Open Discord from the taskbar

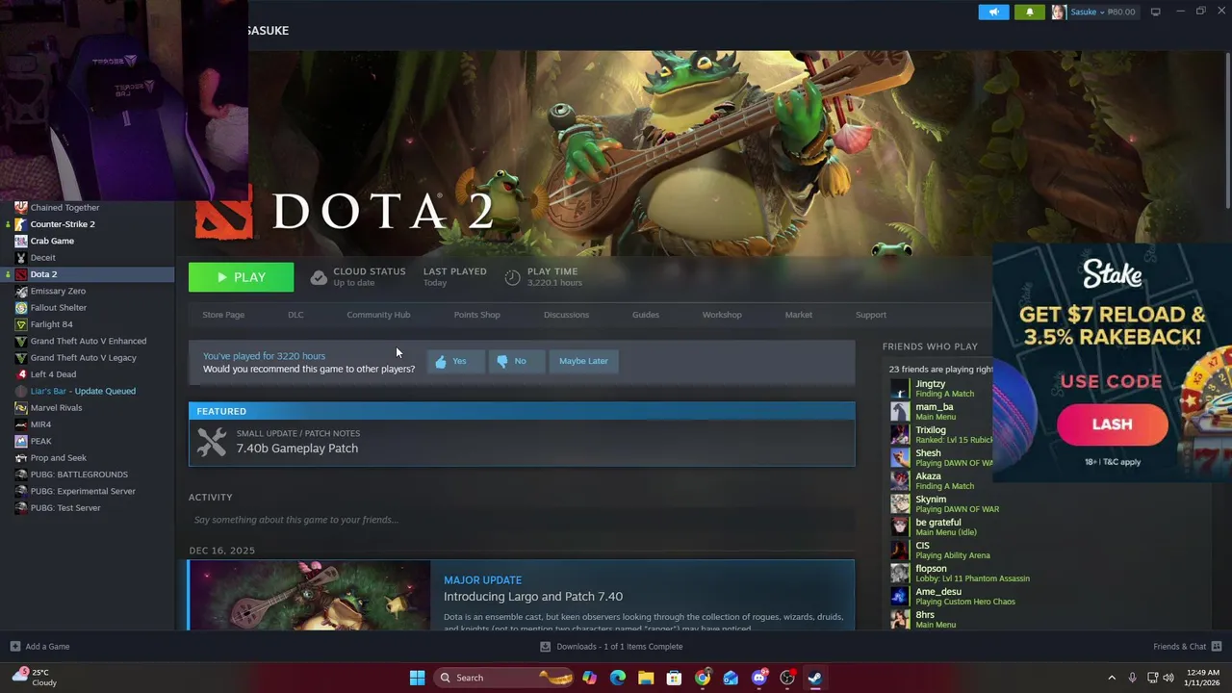(759, 678)
